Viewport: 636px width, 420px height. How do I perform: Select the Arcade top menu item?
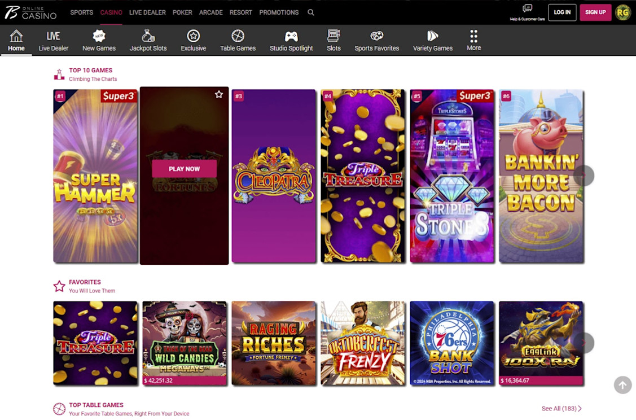point(211,12)
